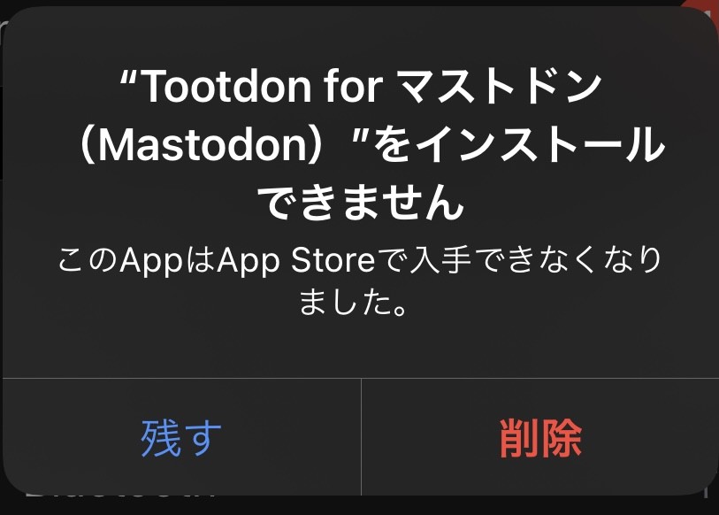Click the 'App Store' text in the message
Screen dimensions: 719x515
point(296,260)
